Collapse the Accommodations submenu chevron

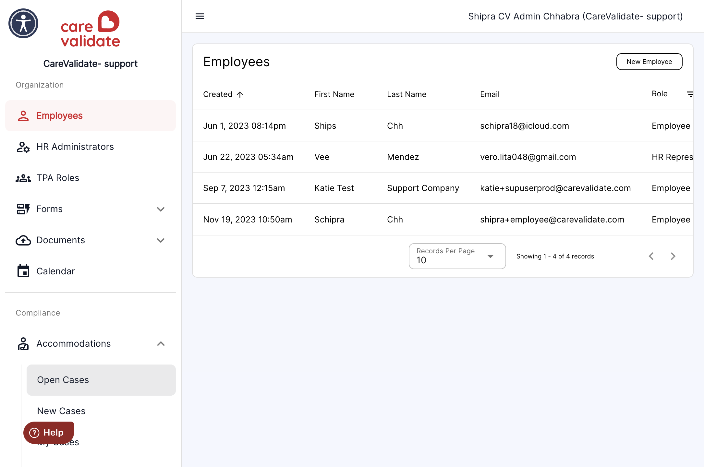click(161, 344)
